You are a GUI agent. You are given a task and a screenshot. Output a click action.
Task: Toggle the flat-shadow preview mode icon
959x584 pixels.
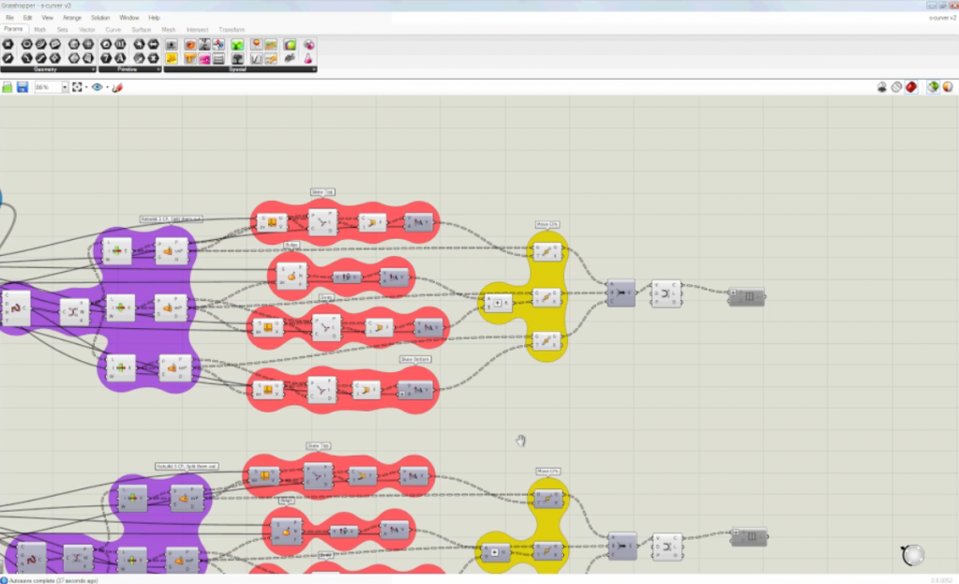tap(882, 87)
